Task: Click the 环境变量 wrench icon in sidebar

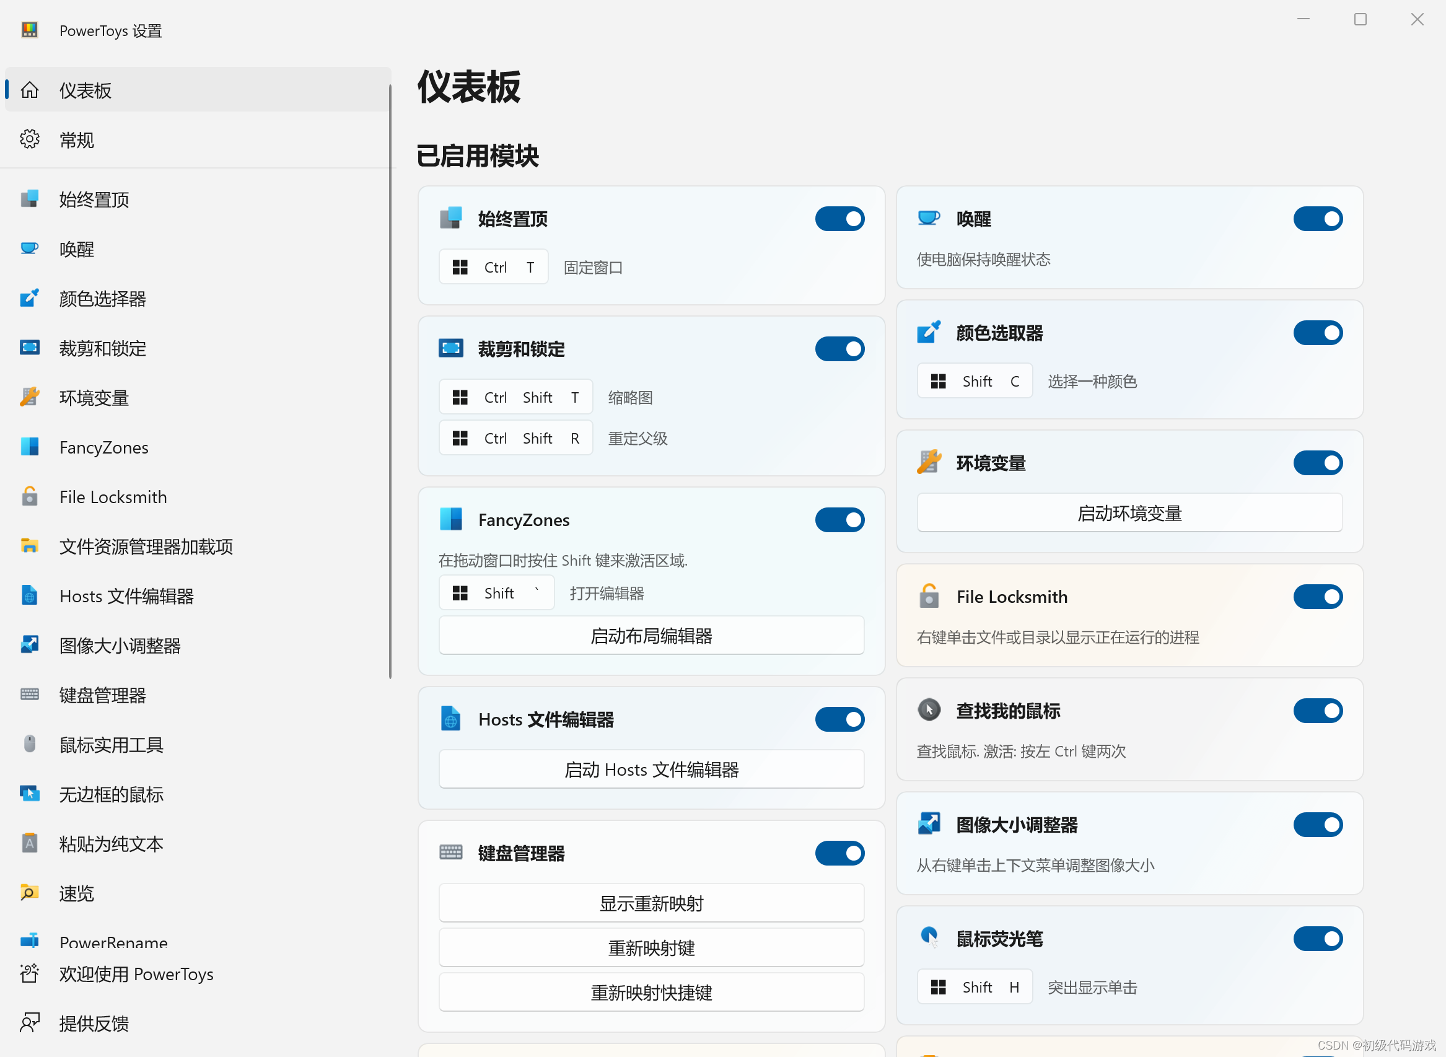Action: pos(30,397)
